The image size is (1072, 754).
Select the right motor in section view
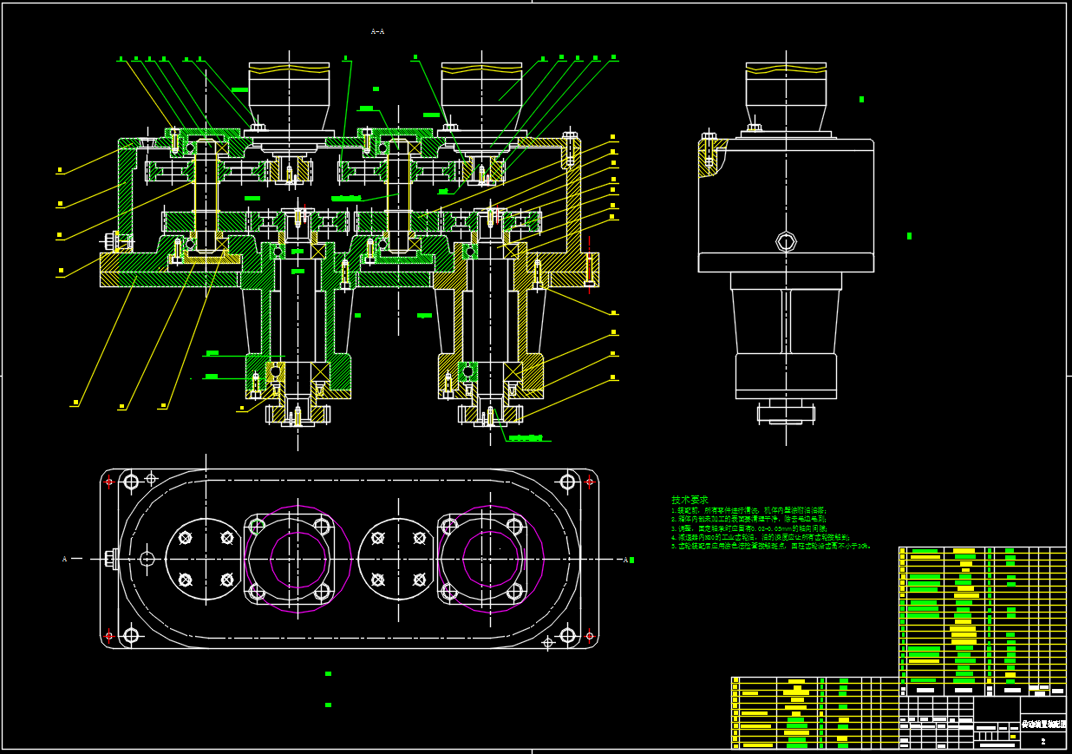(481, 95)
